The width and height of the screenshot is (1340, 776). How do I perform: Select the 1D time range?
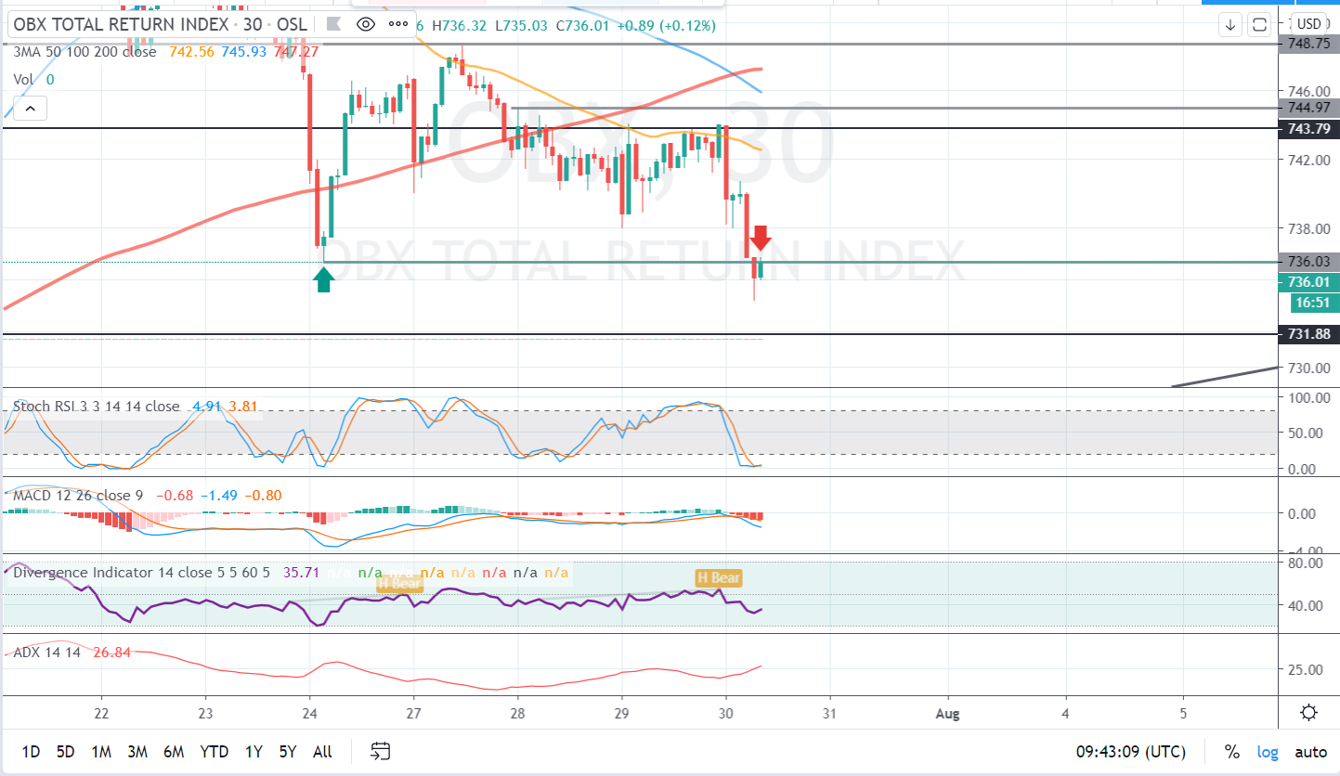click(x=31, y=752)
